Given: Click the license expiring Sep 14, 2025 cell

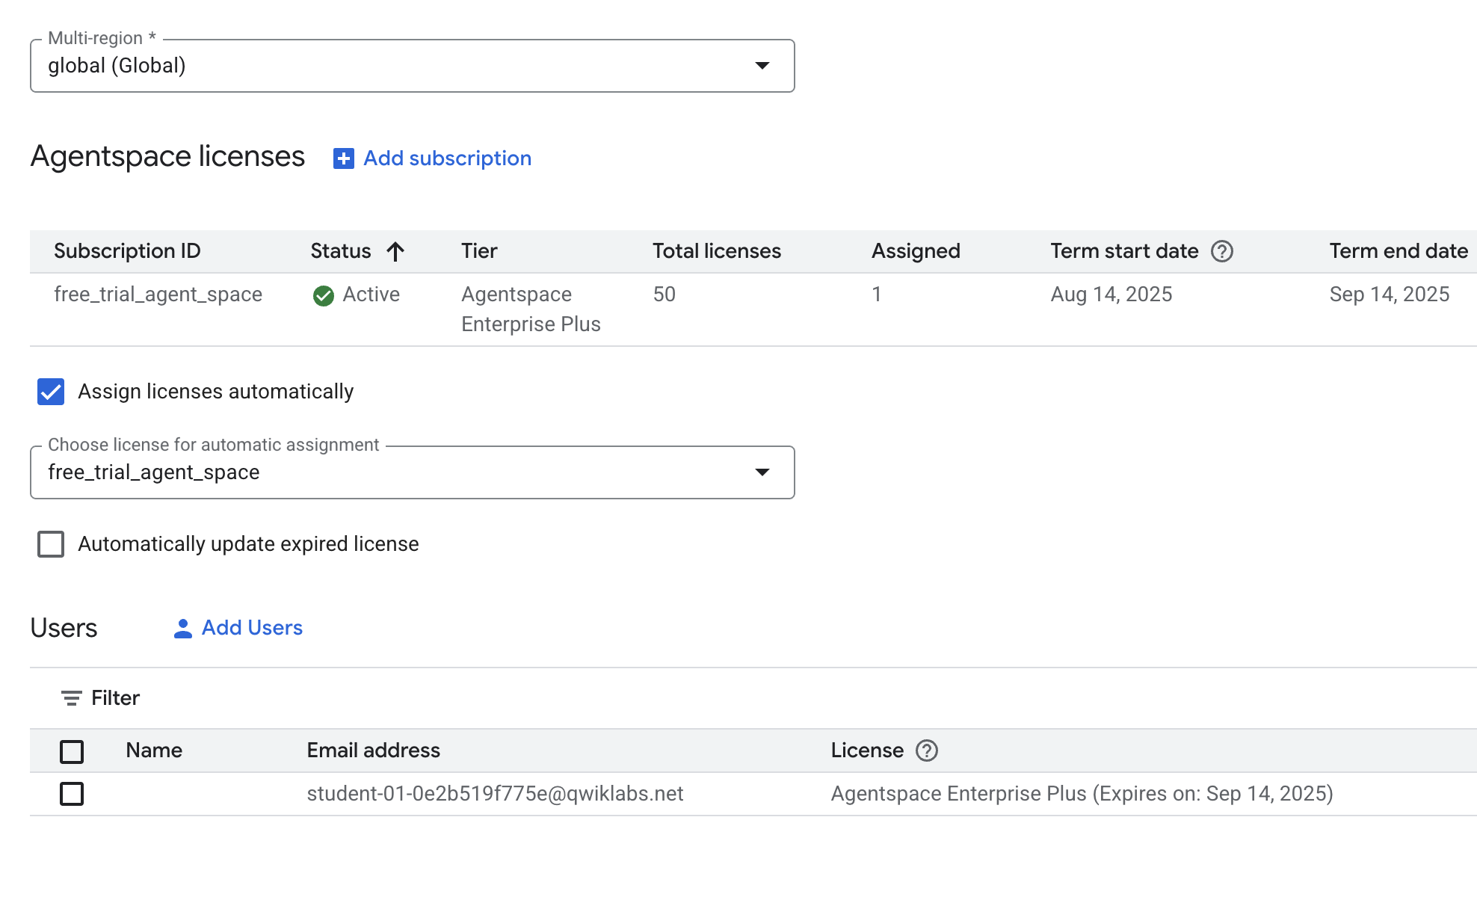Looking at the screenshot, I should (x=1082, y=794).
